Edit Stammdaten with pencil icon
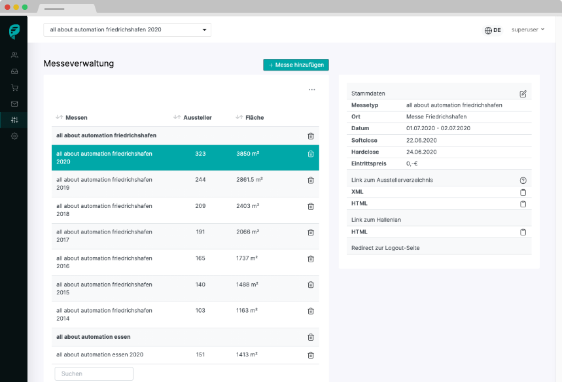 (523, 94)
